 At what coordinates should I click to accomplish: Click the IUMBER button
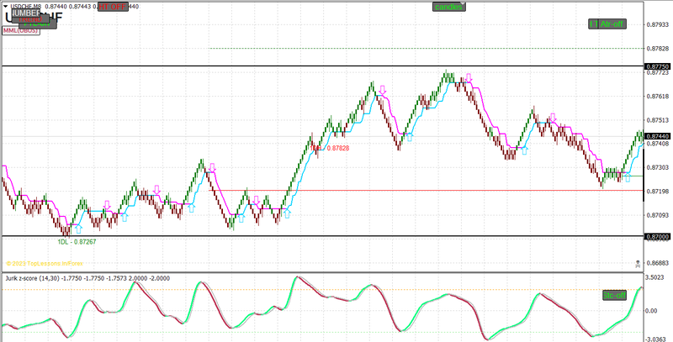click(26, 13)
